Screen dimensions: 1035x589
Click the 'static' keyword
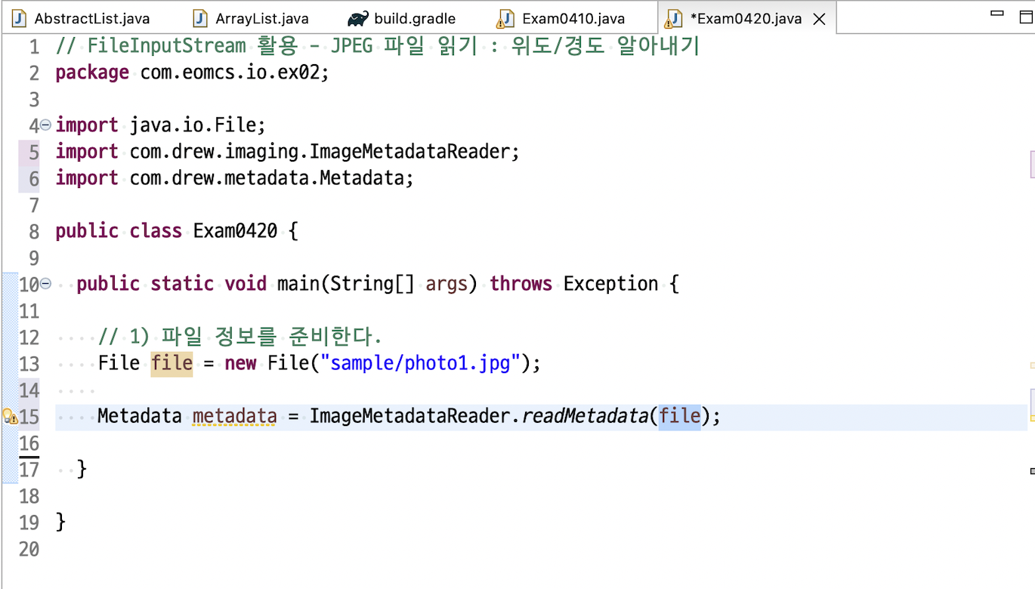(x=182, y=284)
